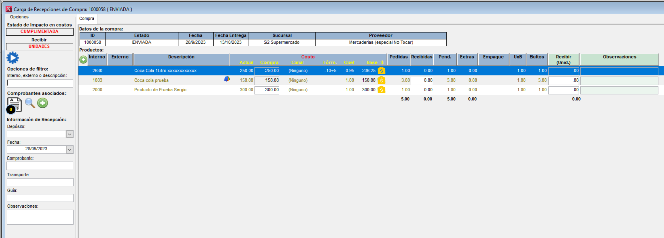Click green plus icon beside Interno header
The width and height of the screenshot is (664, 238).
click(83, 60)
